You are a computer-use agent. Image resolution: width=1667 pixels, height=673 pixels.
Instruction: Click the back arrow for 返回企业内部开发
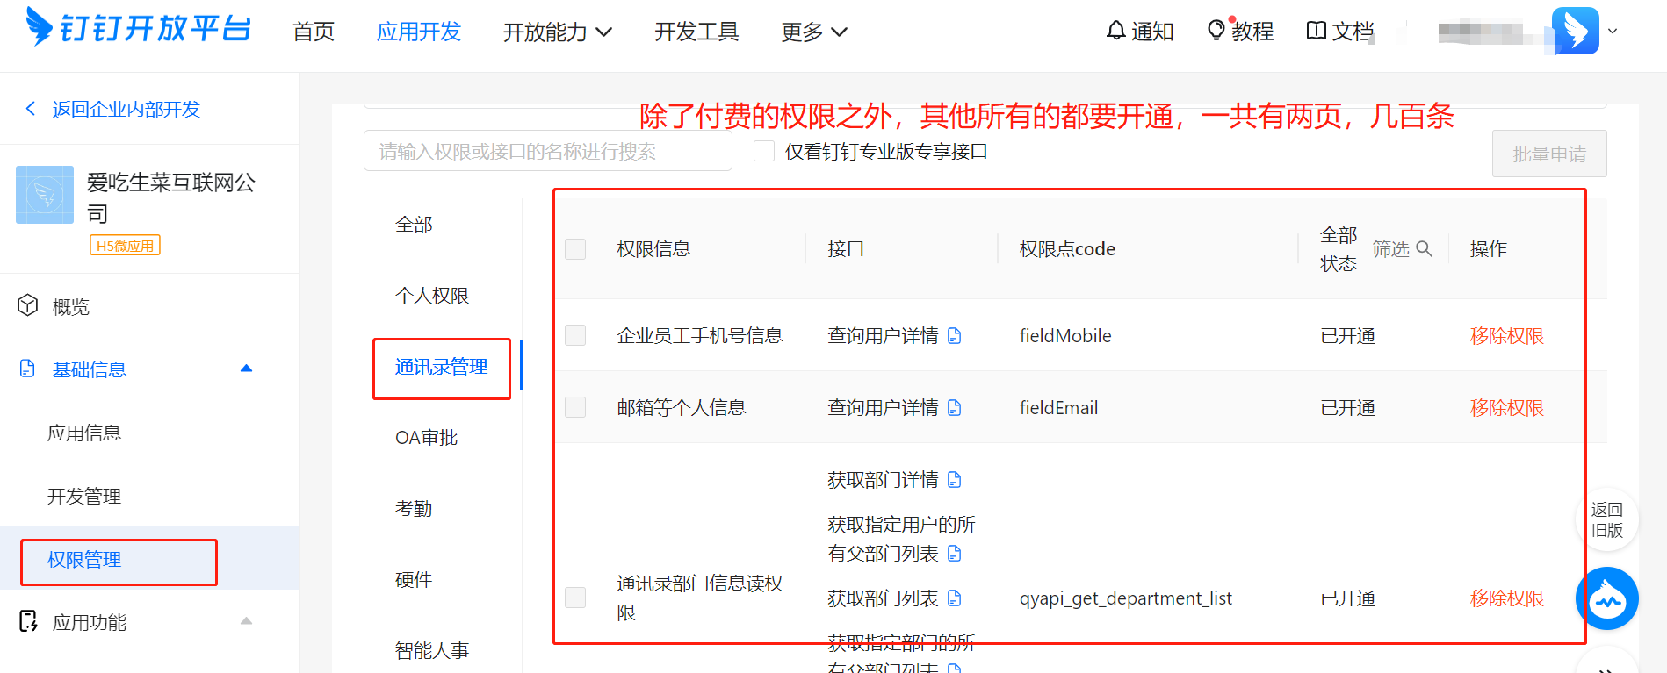point(31,109)
